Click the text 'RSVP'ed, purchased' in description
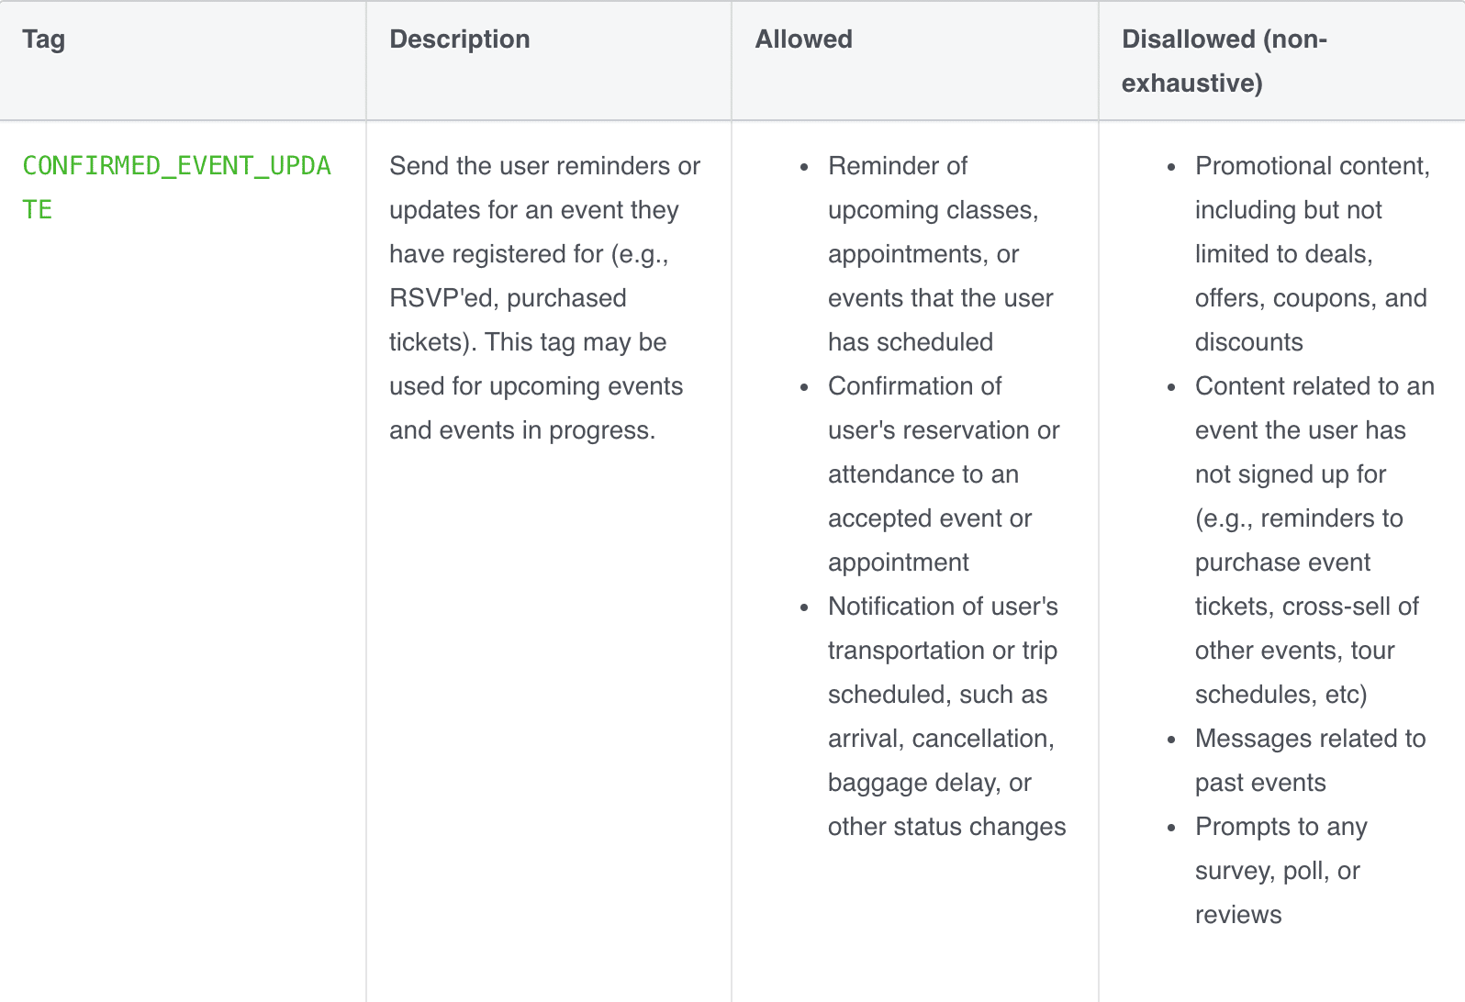This screenshot has width=1465, height=1002. coord(508,297)
